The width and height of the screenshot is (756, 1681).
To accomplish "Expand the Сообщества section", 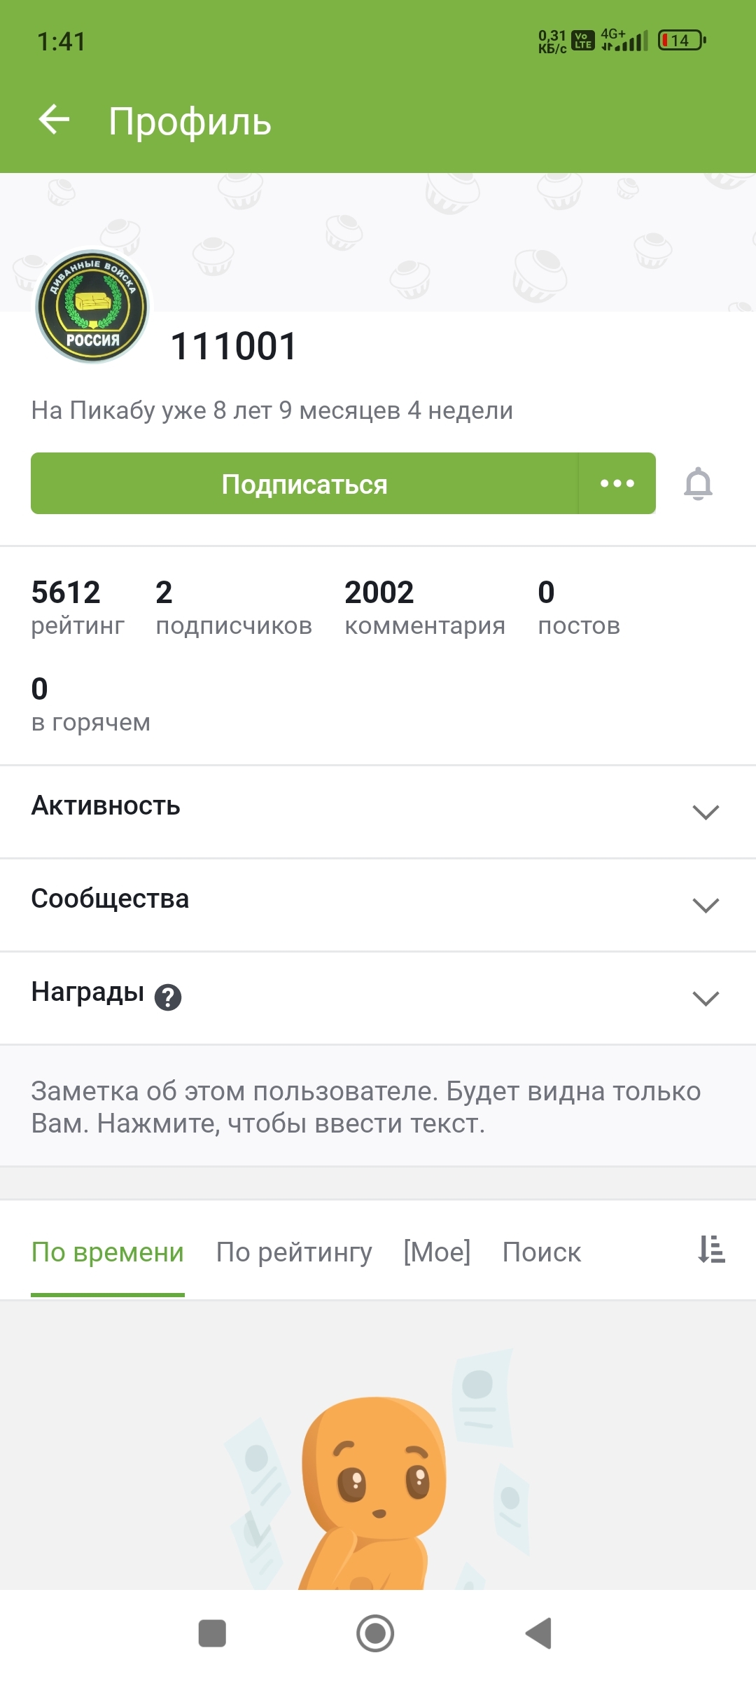I will (705, 905).
